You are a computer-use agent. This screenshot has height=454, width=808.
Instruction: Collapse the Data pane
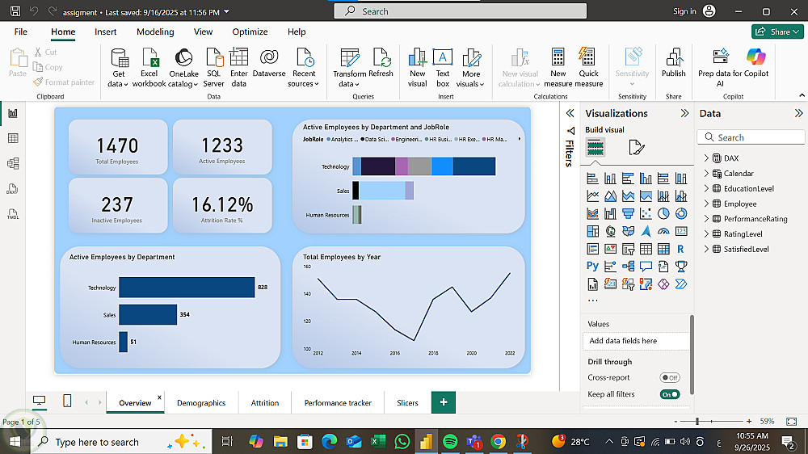click(798, 113)
